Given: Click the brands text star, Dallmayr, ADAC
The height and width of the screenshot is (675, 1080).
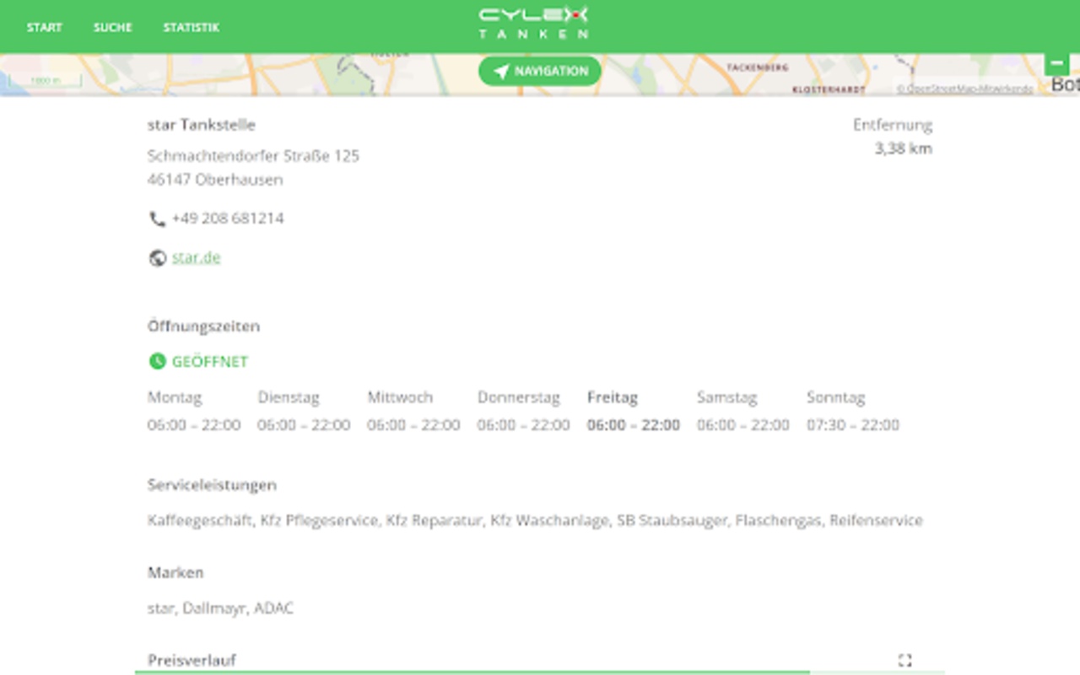Looking at the screenshot, I should pos(220,608).
